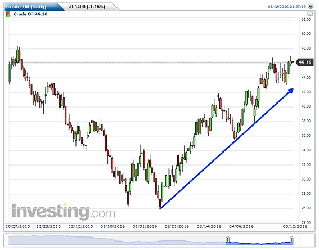Image resolution: width=319 pixels, height=250 pixels.
Task: Click the 05/12/2016 date axis label
Action: tap(295, 226)
